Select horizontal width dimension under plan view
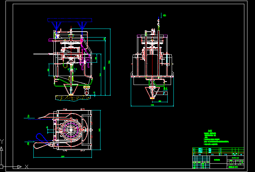 [x=63, y=157]
